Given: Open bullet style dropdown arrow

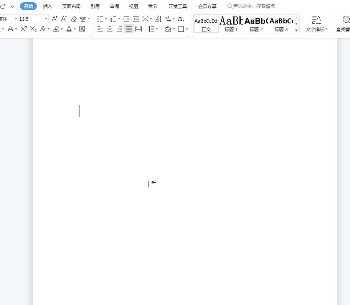Looking at the screenshot, I should point(106,19).
